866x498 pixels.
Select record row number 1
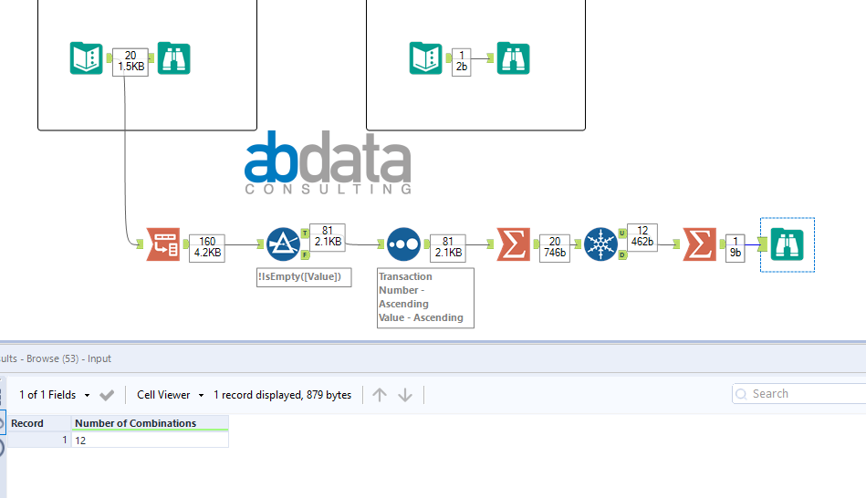click(x=39, y=440)
